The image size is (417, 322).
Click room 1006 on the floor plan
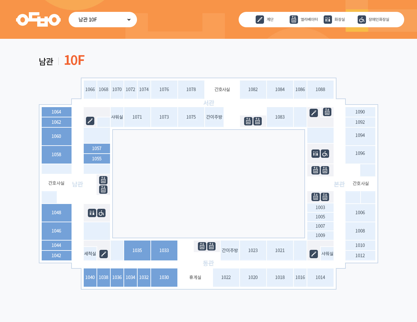tap(360, 213)
